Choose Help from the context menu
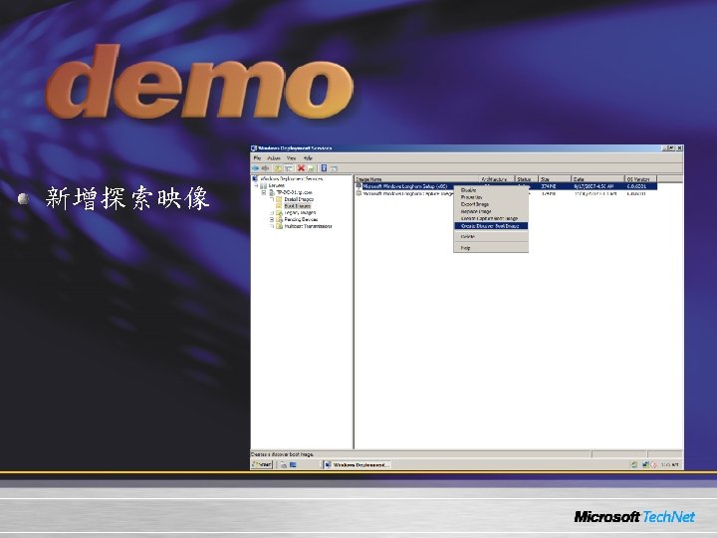The image size is (717, 538). click(x=491, y=248)
